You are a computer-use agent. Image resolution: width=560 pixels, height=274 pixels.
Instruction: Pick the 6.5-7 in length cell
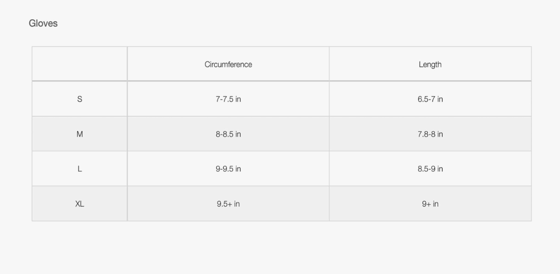point(430,99)
